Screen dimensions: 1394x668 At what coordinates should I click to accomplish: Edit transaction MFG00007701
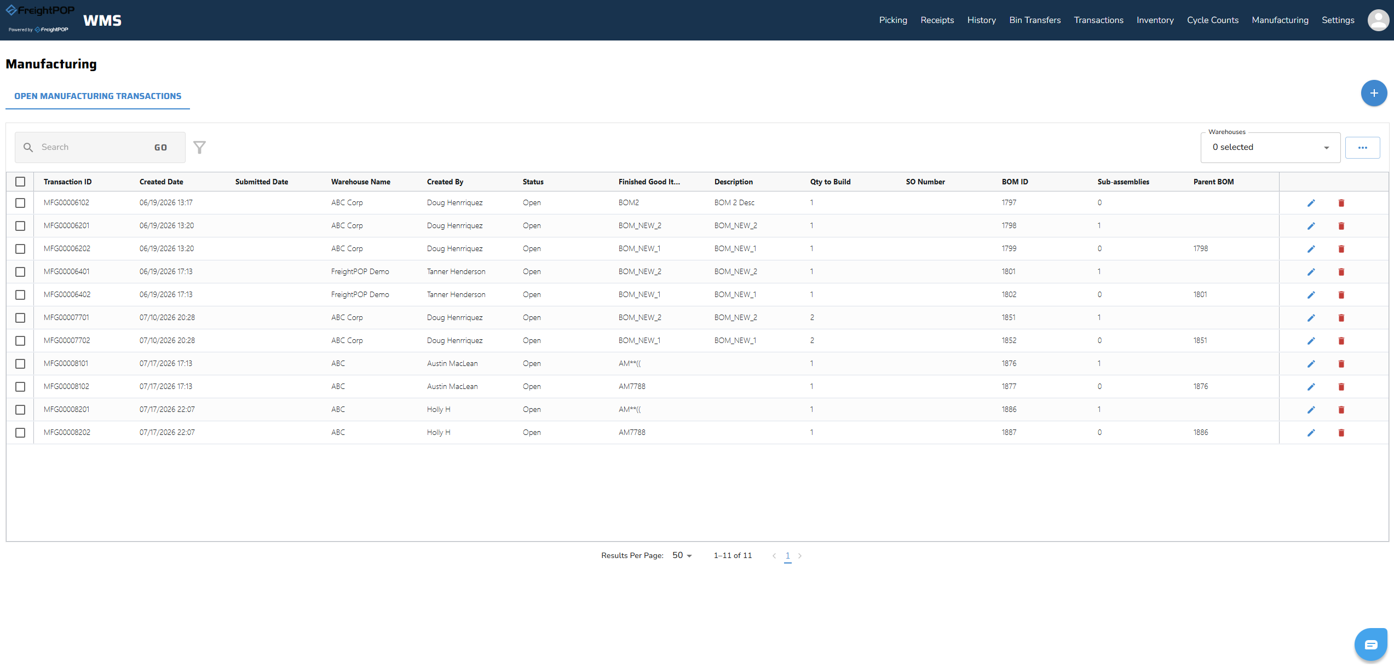click(x=1311, y=318)
